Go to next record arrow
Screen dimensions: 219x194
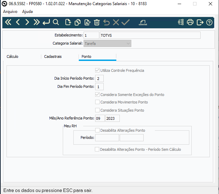27,22
